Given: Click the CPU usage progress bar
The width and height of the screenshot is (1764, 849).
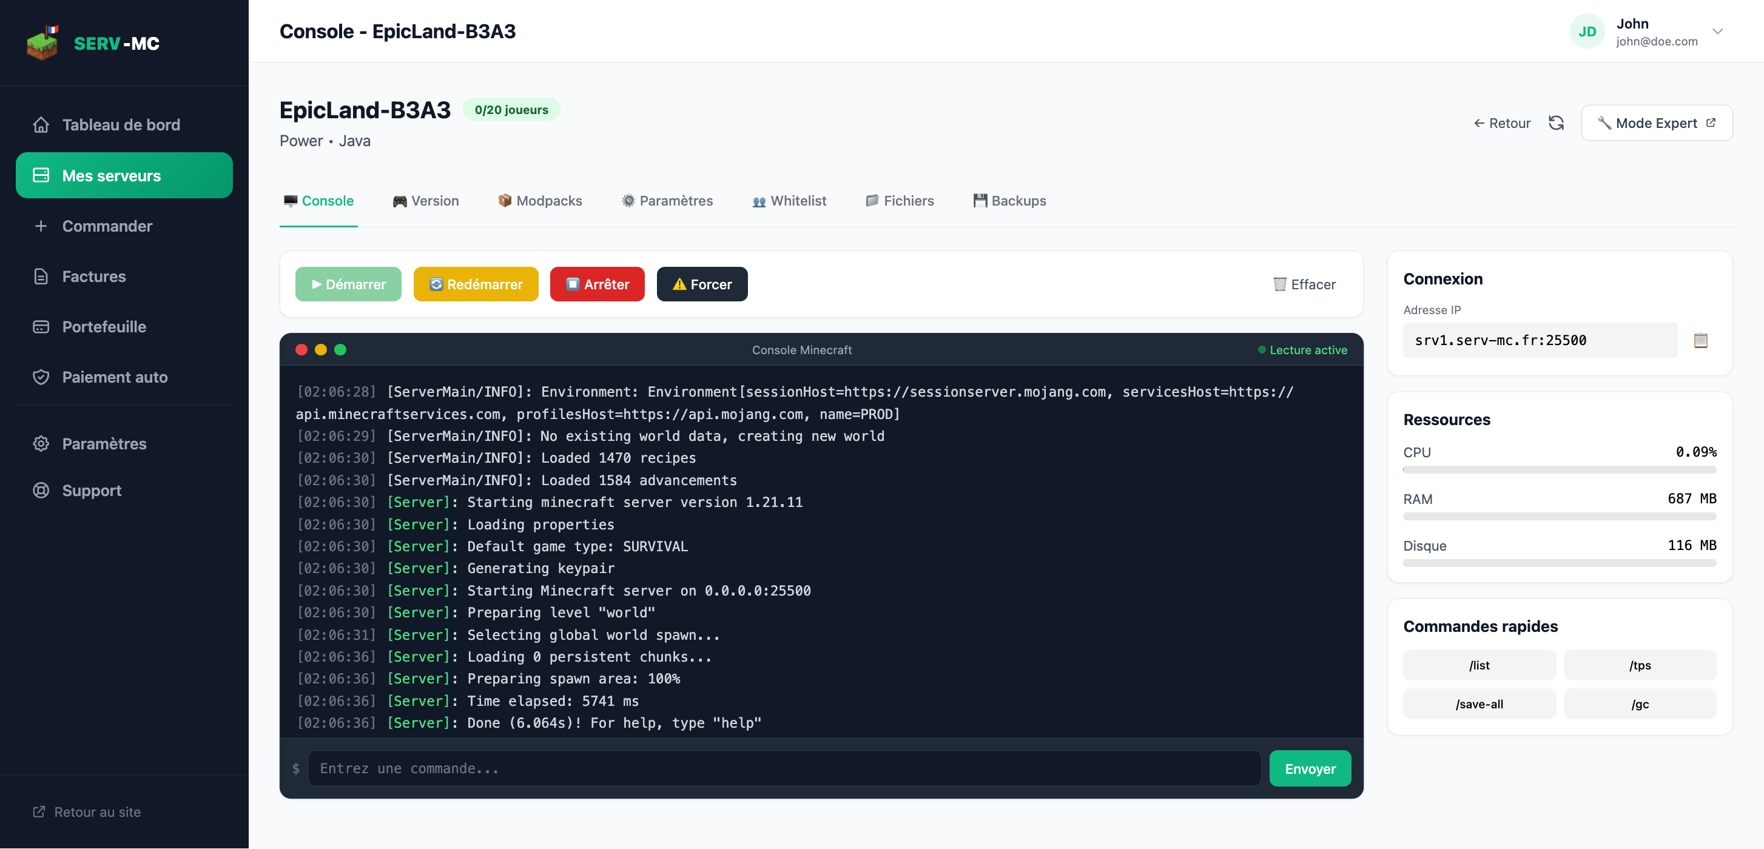Looking at the screenshot, I should point(1559,470).
